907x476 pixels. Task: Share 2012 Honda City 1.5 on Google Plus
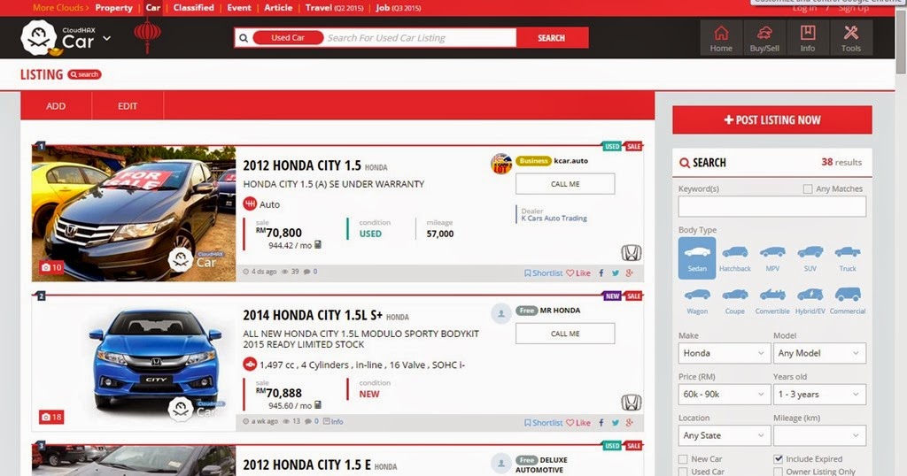[x=630, y=273]
